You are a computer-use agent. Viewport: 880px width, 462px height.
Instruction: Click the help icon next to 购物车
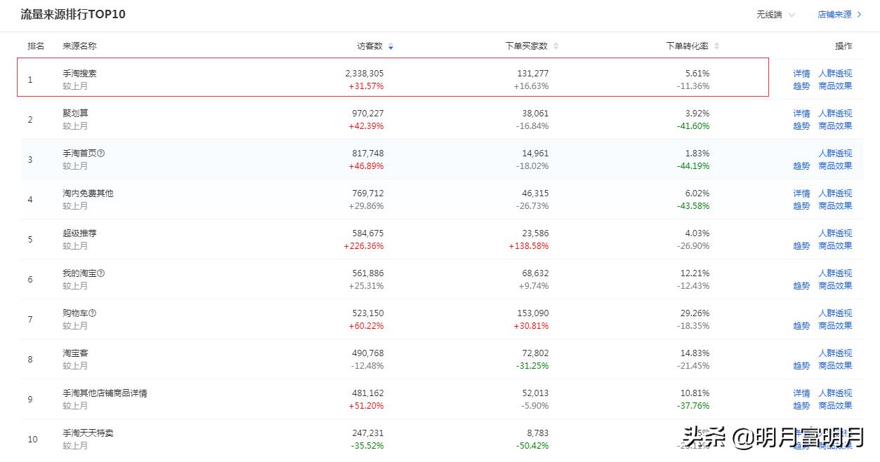point(93,313)
